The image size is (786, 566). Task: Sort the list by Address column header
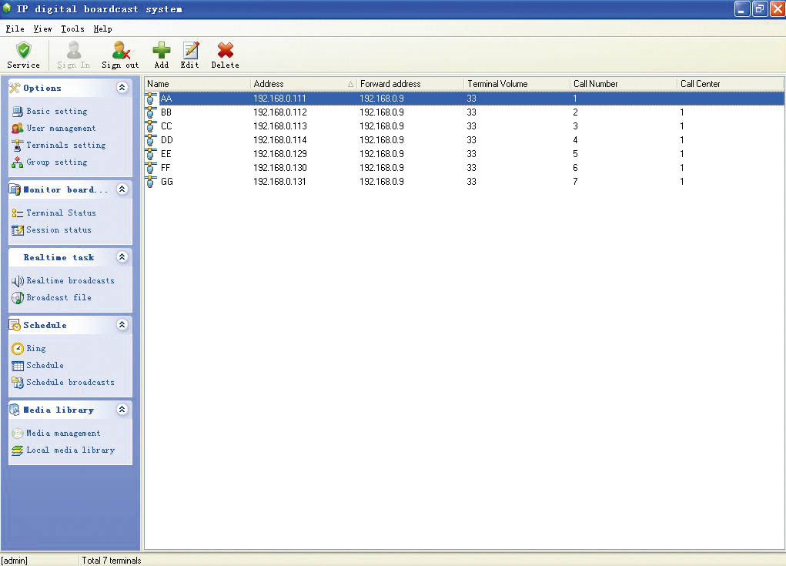300,84
